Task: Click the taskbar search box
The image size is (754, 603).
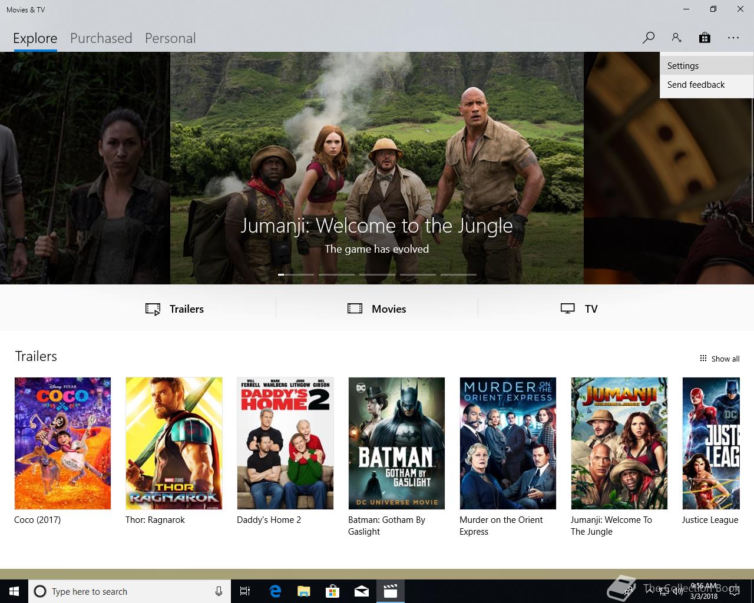Action: (128, 591)
